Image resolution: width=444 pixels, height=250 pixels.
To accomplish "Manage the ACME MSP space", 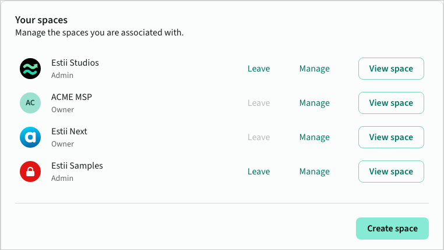I will pyautogui.click(x=315, y=103).
